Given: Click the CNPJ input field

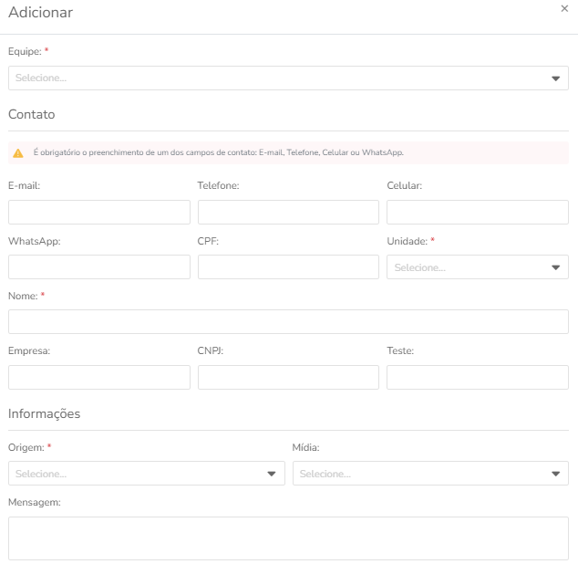Looking at the screenshot, I should pos(288,377).
